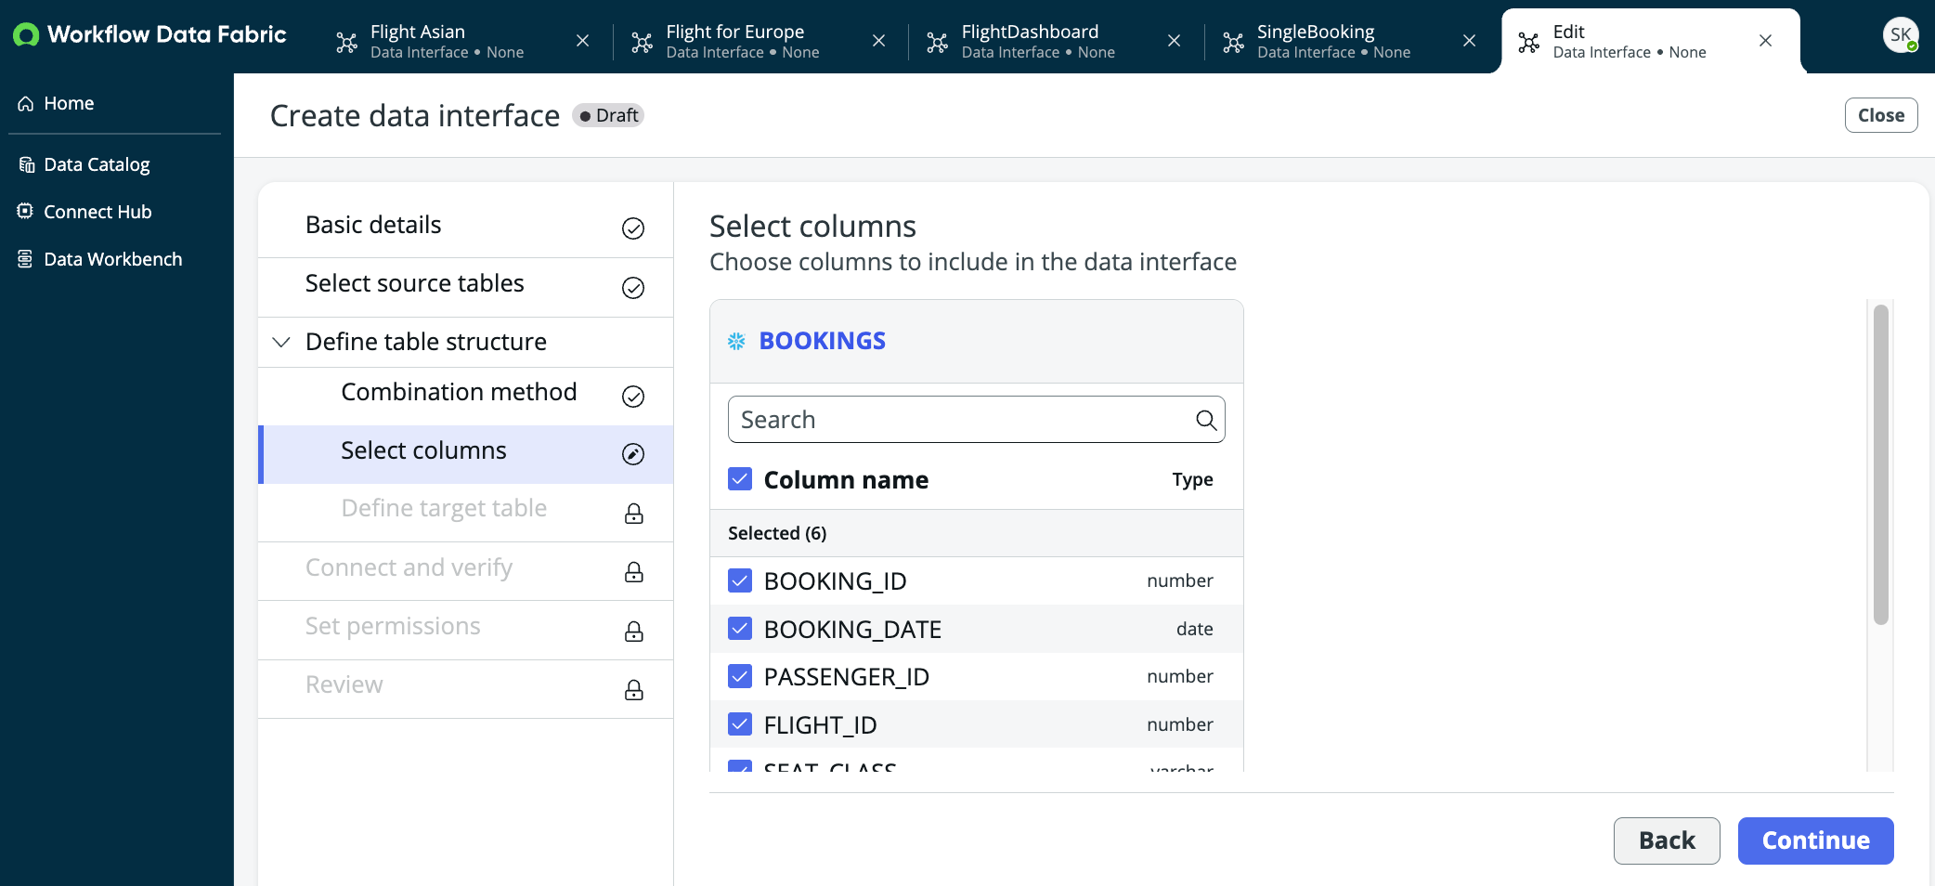This screenshot has height=886, width=1935.
Task: Click the lock icon beside Review
Action: (634, 690)
